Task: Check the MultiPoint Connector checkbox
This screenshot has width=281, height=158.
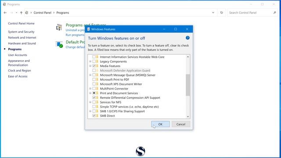Action: click(x=94, y=89)
